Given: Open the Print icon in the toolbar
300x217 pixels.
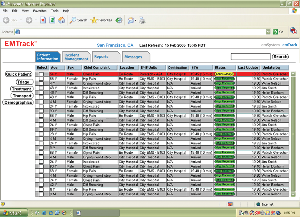Looking at the screenshot, I should click(142, 20).
